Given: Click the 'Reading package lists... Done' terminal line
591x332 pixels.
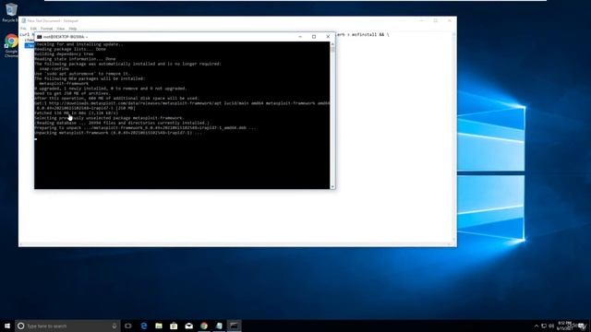Looking at the screenshot, I should 70,49.
